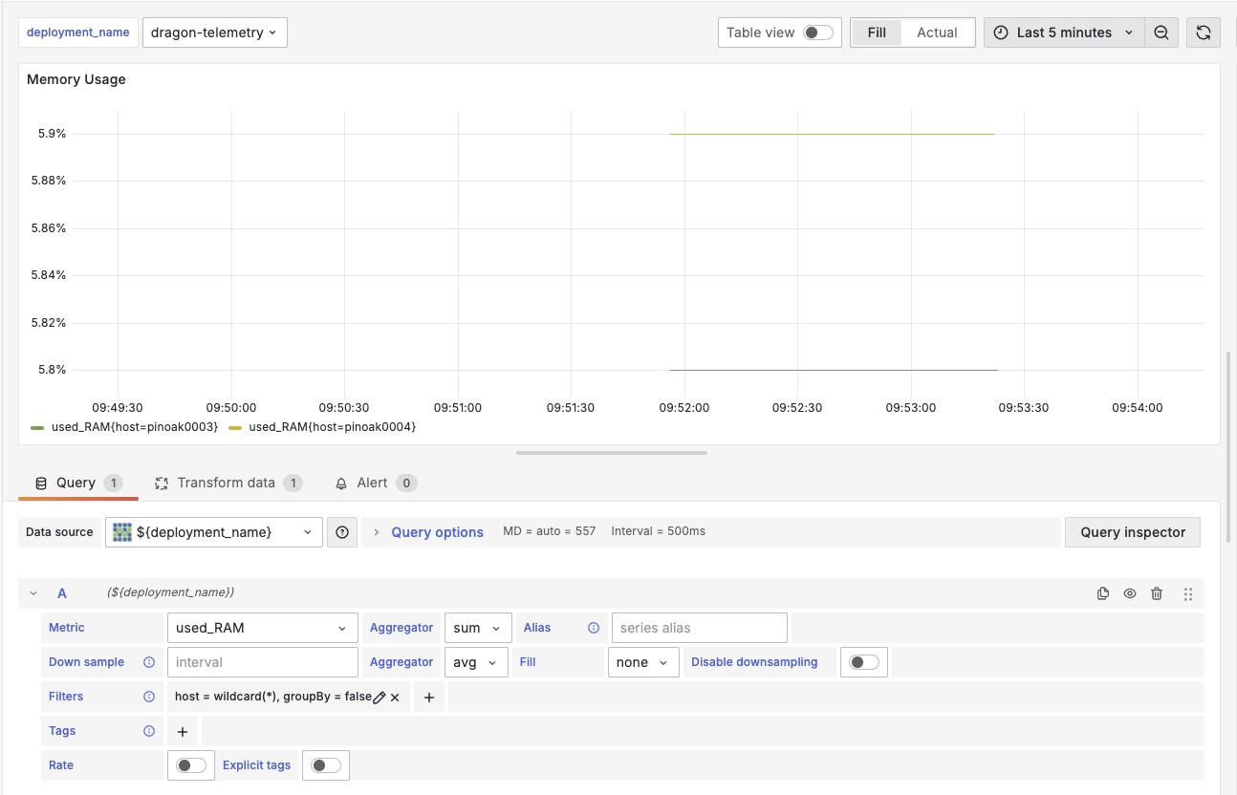This screenshot has width=1237, height=795.
Task: Open the sum aggregator dropdown
Action: pyautogui.click(x=478, y=628)
